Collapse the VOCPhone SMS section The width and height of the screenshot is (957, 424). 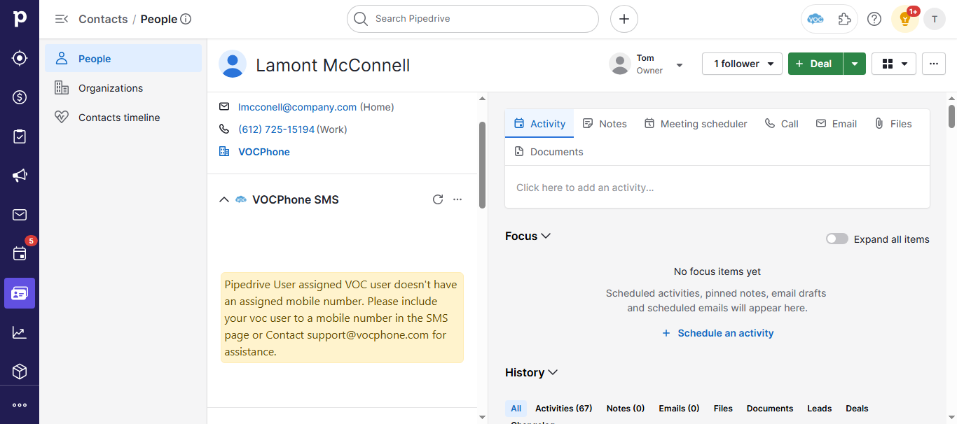pos(224,199)
